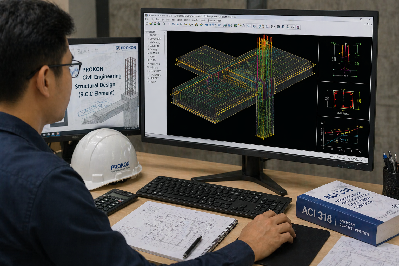
Task: Click the Prokon Structure title bar text
Action: point(192,16)
